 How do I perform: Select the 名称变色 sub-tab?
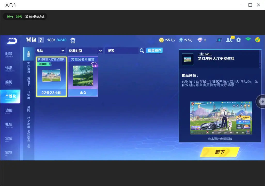(x=29, y=136)
